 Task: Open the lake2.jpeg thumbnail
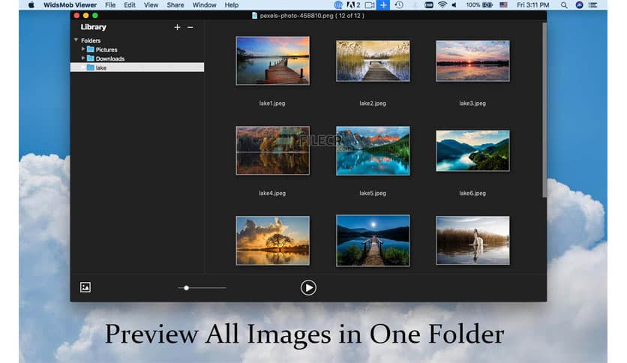click(x=373, y=61)
